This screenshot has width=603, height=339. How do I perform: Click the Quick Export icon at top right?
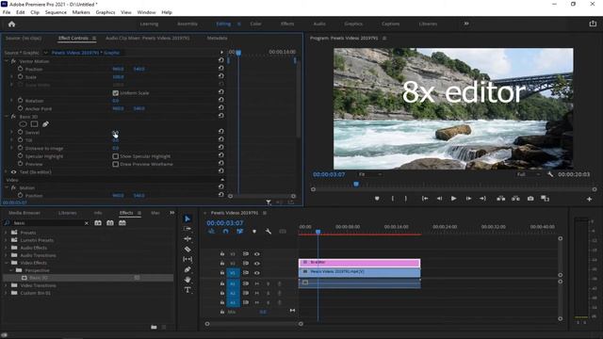coord(593,24)
